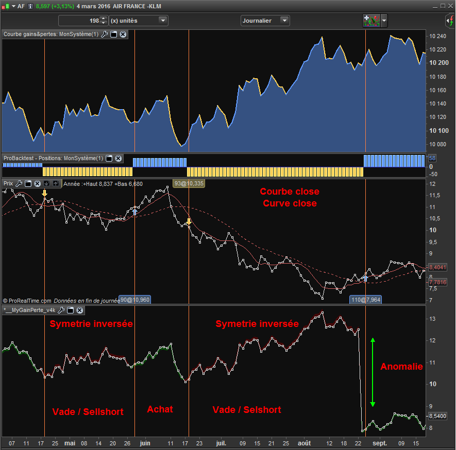Click the 110@7,964 order label
456x450 pixels.
[365, 300]
